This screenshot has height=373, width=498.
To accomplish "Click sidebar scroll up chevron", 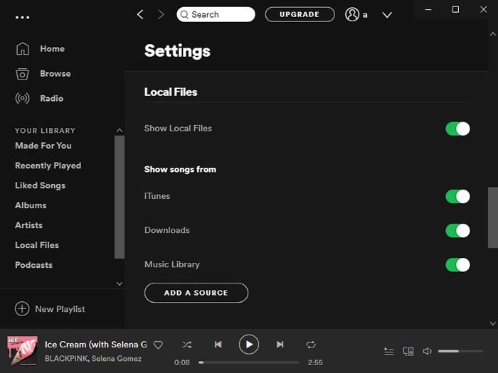I will coord(120,130).
